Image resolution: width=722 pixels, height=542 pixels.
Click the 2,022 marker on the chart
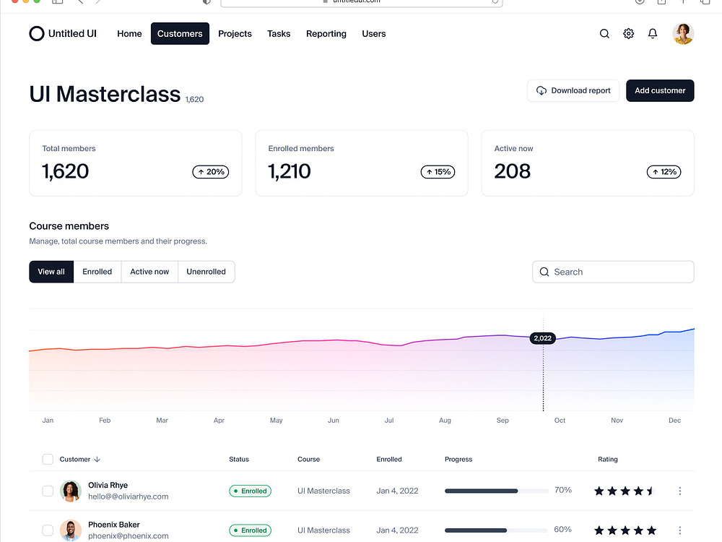tap(542, 338)
